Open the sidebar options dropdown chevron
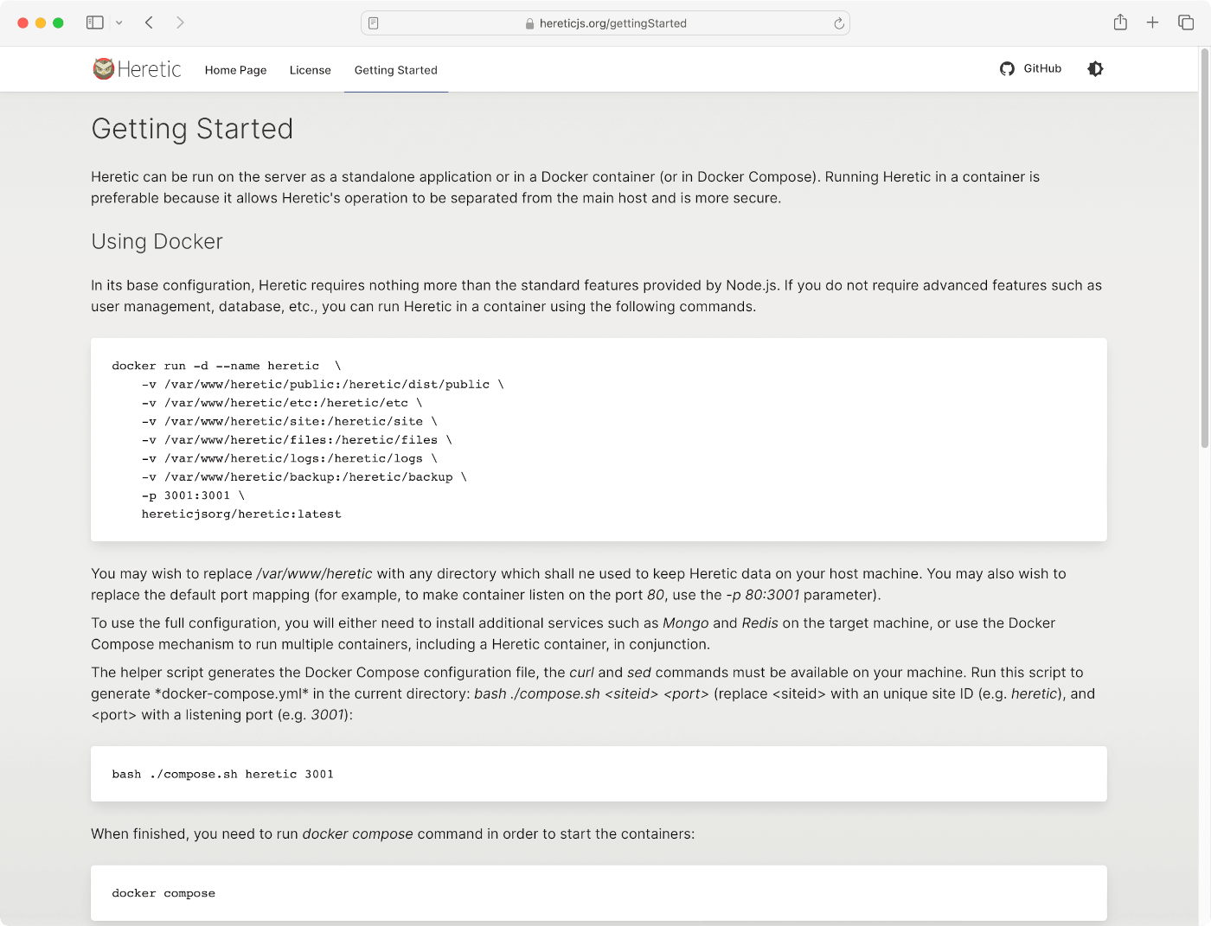The height and width of the screenshot is (926, 1211). [x=119, y=23]
